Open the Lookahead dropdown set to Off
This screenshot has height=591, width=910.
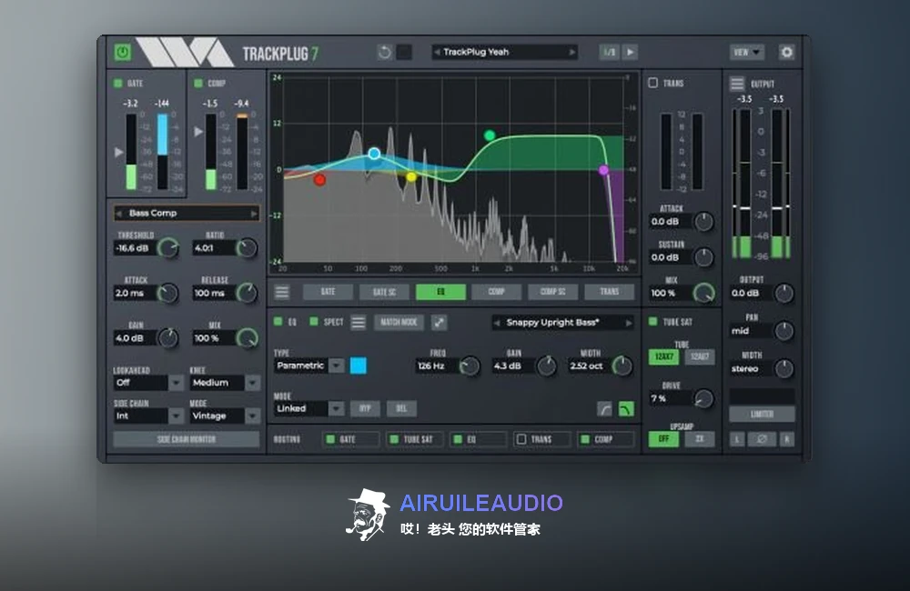pyautogui.click(x=148, y=383)
